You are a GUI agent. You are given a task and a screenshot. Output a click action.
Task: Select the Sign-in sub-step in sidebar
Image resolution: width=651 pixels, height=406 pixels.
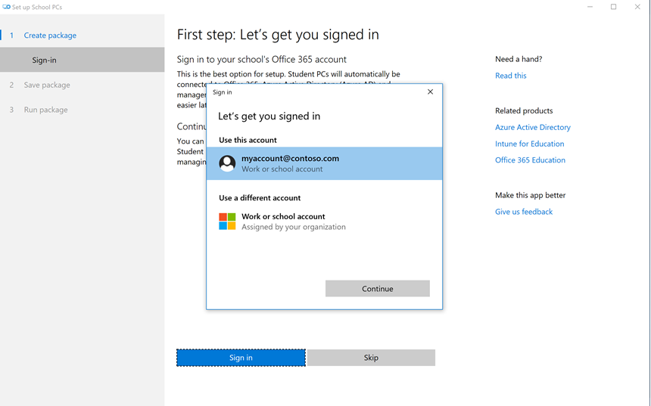pyautogui.click(x=83, y=60)
